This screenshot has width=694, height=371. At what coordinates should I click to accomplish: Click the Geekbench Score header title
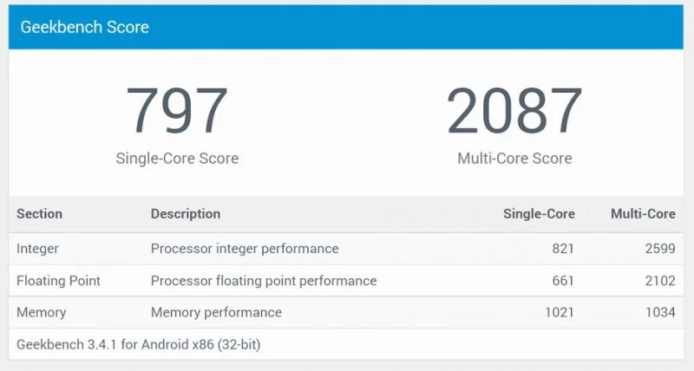(x=85, y=27)
